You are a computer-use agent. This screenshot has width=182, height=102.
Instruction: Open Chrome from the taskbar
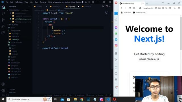point(82,99)
